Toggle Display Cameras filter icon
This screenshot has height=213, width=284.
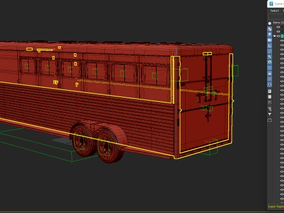[270, 40]
